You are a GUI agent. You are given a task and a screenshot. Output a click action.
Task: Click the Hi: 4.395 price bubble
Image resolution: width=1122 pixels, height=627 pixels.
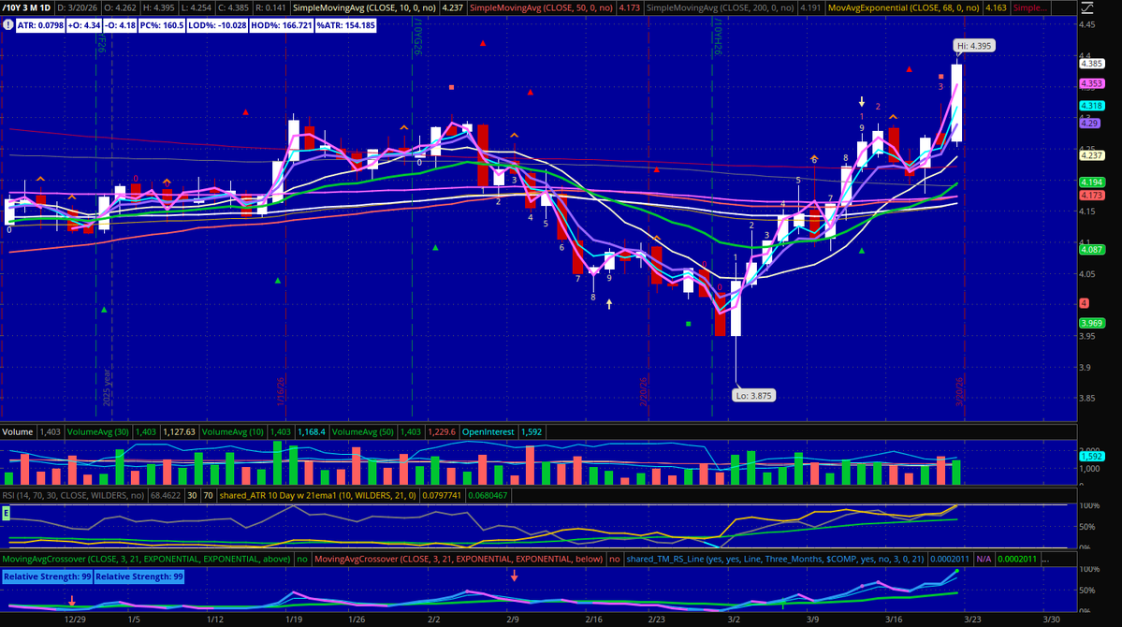pos(974,46)
